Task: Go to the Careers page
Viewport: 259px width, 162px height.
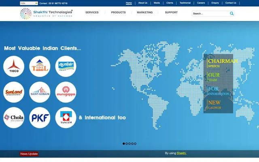Action: click(x=201, y=3)
